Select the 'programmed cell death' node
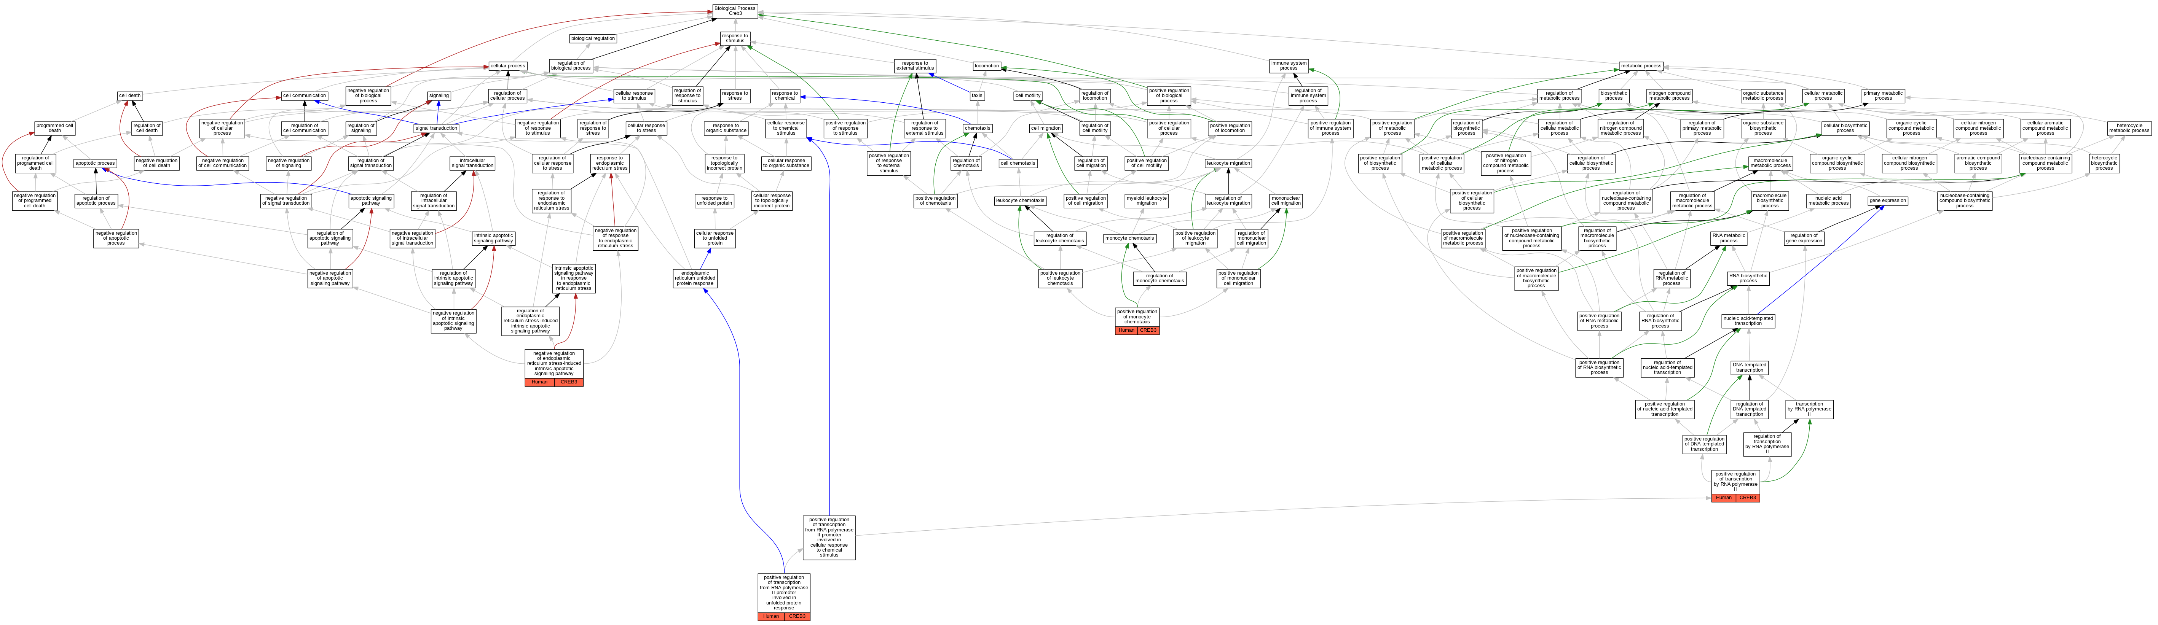 pyautogui.click(x=54, y=128)
